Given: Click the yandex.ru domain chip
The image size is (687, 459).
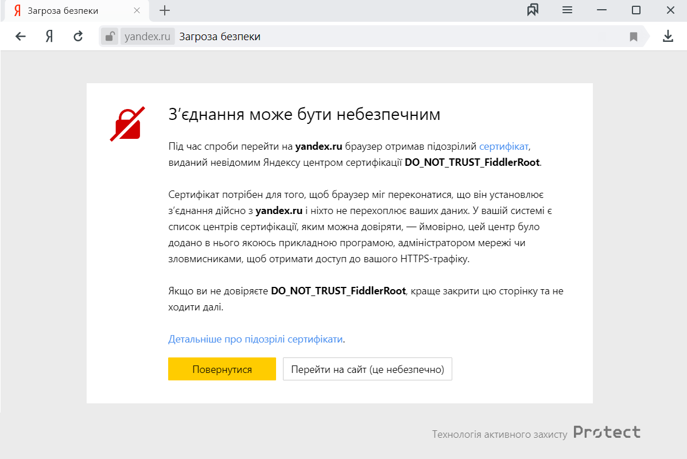Looking at the screenshot, I should (x=147, y=36).
